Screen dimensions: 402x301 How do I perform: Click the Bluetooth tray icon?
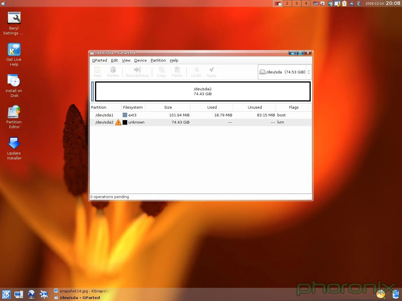click(x=358, y=4)
